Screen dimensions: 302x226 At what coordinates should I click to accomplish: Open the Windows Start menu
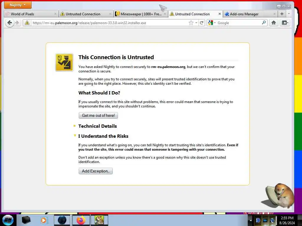click(8, 220)
